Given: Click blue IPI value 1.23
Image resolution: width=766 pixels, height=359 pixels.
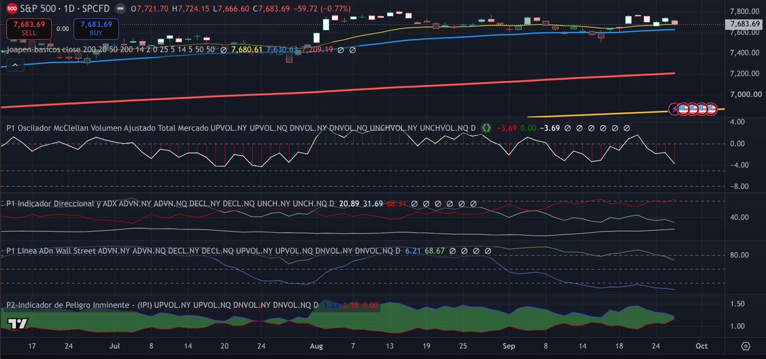Looking at the screenshot, I should 331,305.
